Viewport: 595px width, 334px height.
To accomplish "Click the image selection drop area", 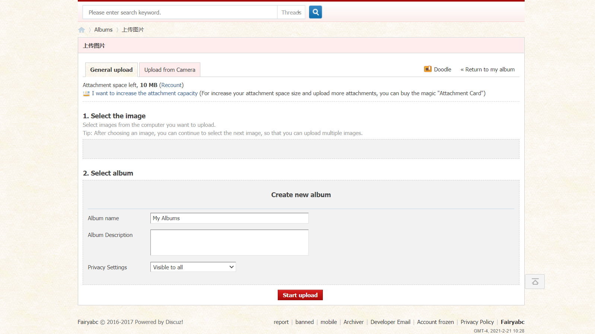I will pos(301,149).
